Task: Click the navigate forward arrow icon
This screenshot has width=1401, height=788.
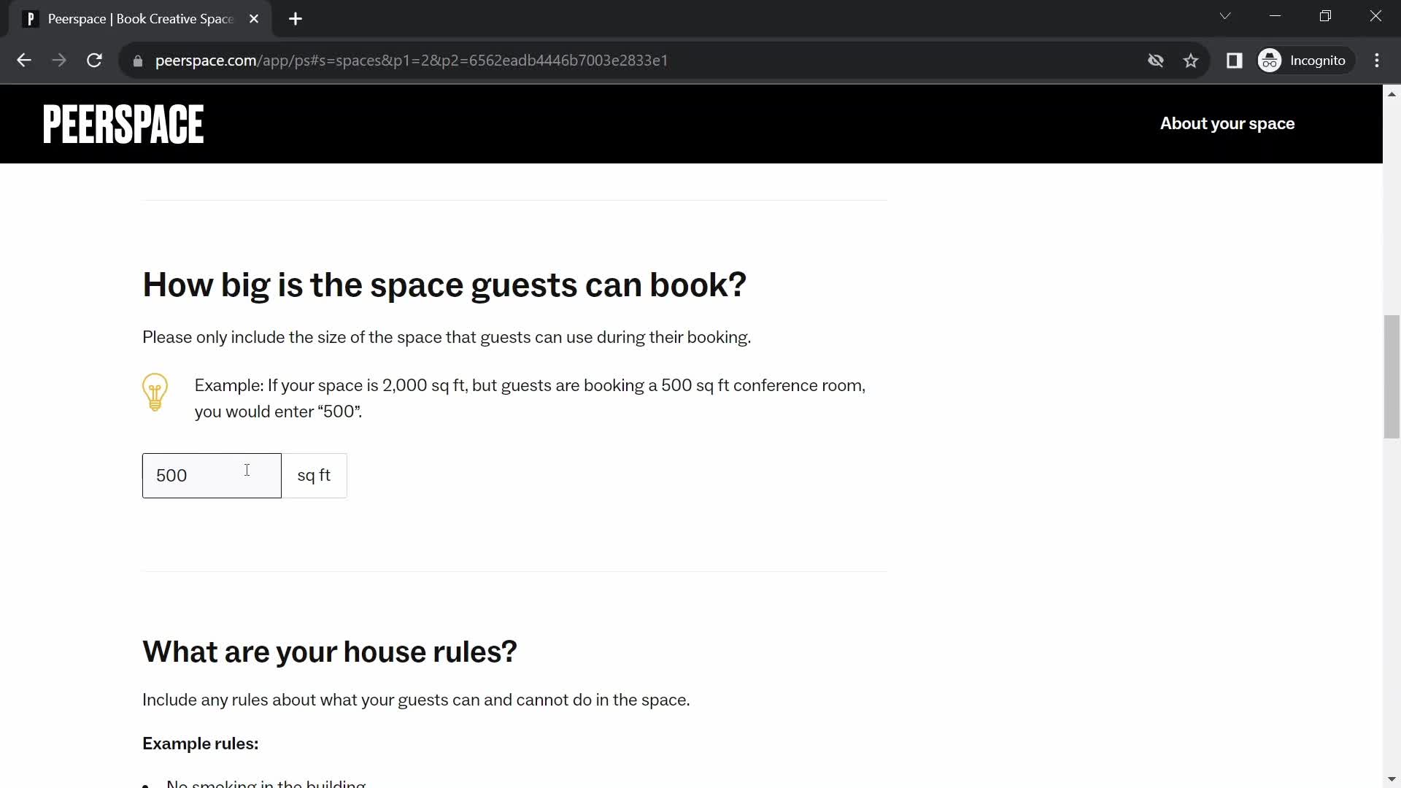Action: click(58, 60)
